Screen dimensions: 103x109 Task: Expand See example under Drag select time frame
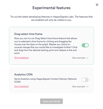[80, 58]
